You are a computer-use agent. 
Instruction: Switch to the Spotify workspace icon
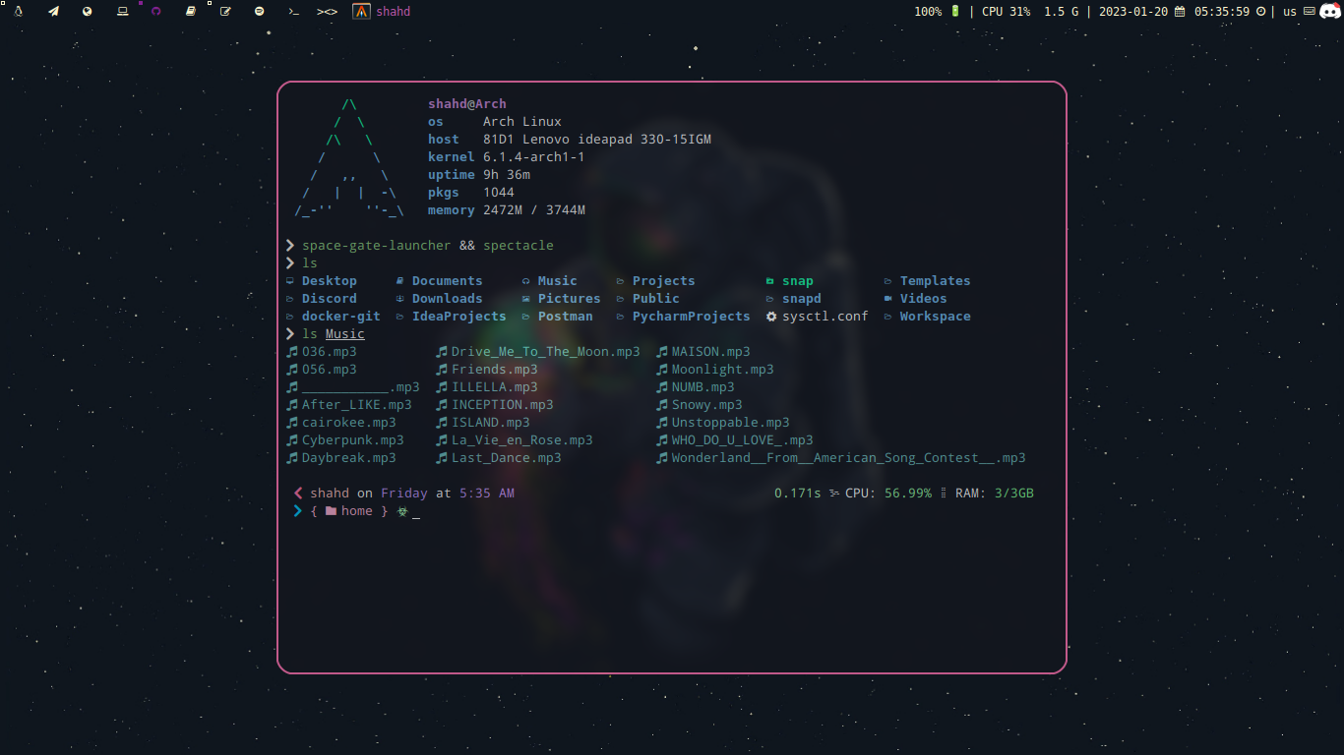[259, 12]
